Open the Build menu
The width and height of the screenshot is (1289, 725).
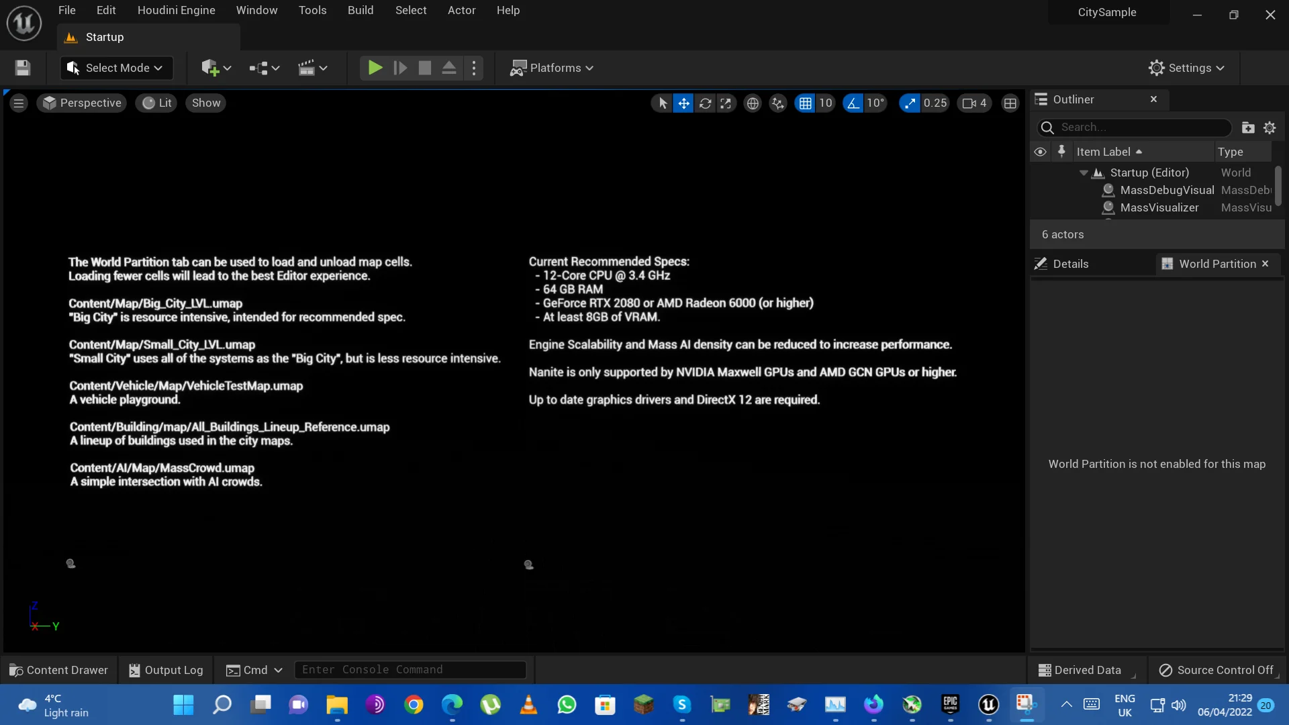361,10
